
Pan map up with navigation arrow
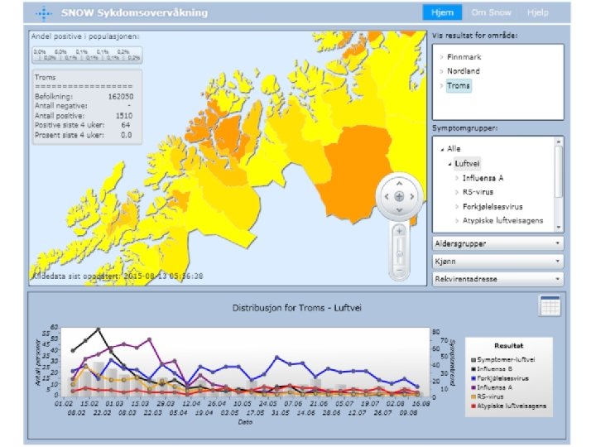click(399, 184)
